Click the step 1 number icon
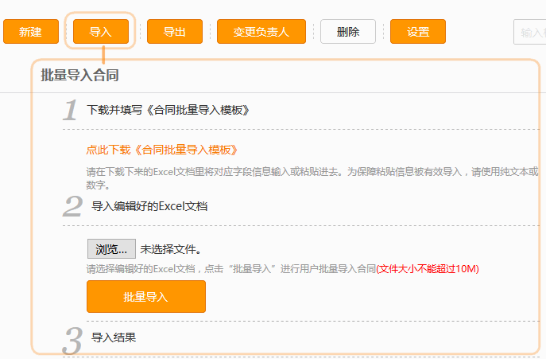546x359 pixels. (x=72, y=111)
